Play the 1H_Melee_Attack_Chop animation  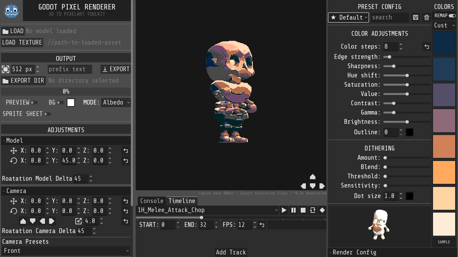tap(284, 210)
